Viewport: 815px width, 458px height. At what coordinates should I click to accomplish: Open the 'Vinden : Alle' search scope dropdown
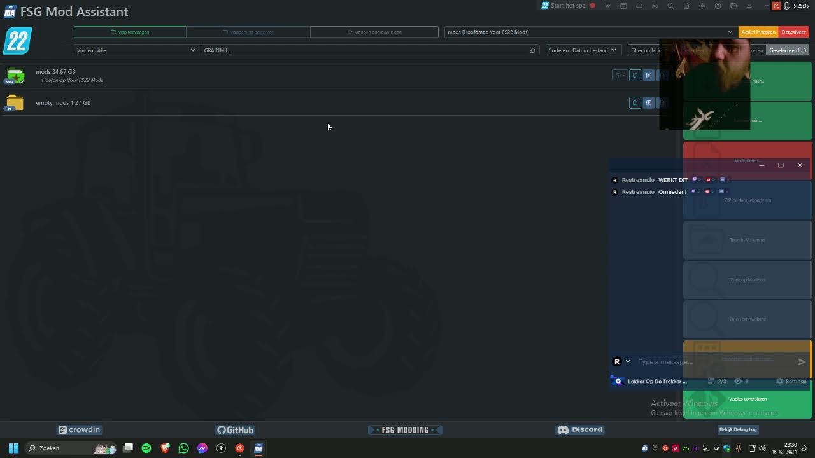136,50
